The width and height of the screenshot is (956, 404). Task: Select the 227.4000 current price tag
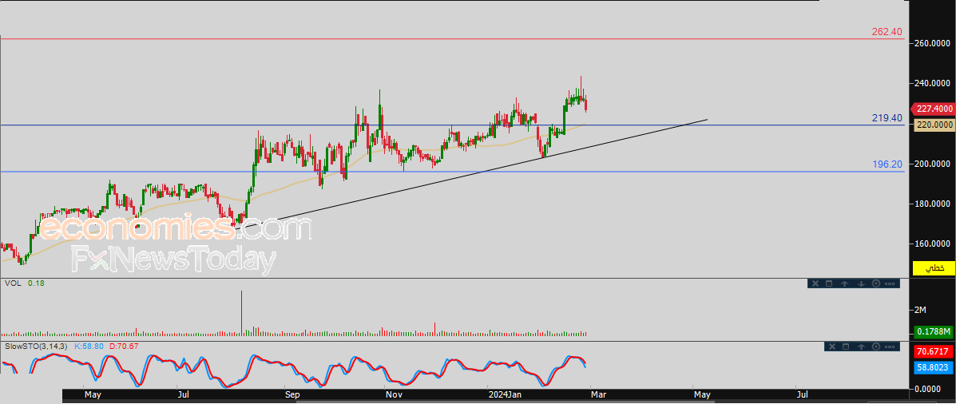[x=933, y=109]
